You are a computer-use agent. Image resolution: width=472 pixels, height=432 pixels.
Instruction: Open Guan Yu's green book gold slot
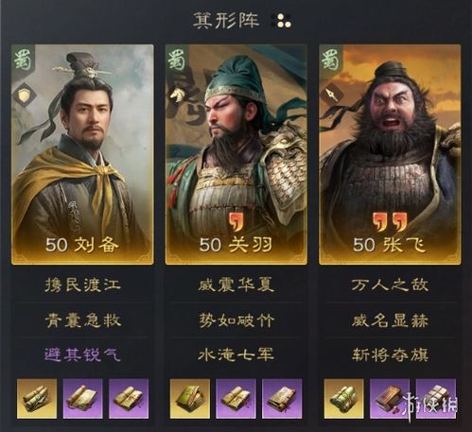(x=190, y=399)
